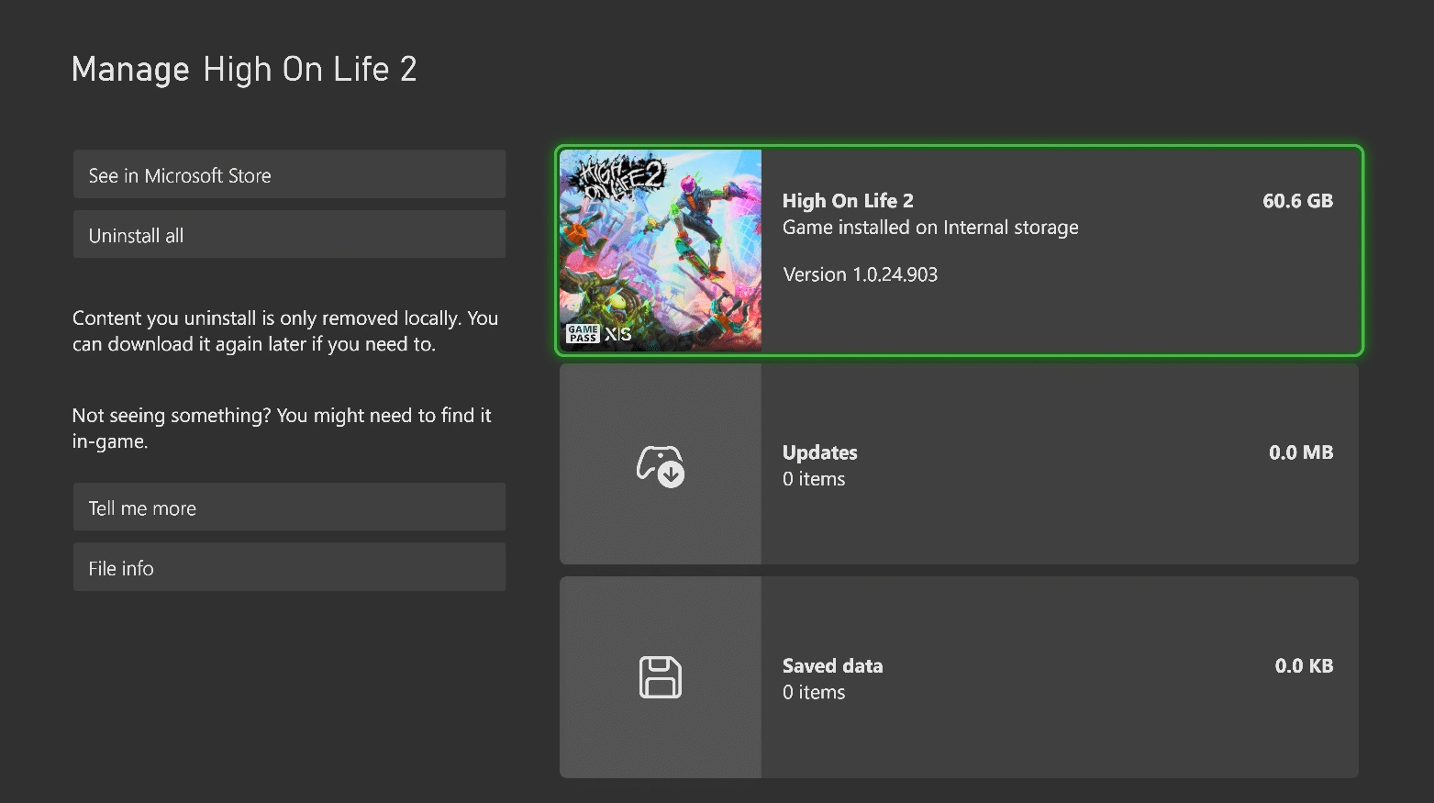Click the 0.0 MB updates size value

coord(1300,452)
